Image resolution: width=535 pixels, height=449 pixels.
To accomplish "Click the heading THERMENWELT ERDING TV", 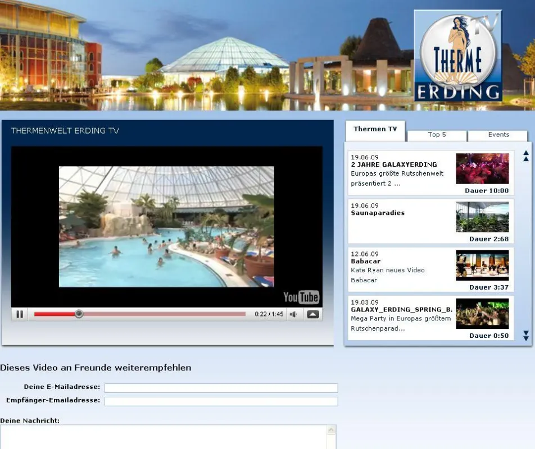I will coord(65,131).
